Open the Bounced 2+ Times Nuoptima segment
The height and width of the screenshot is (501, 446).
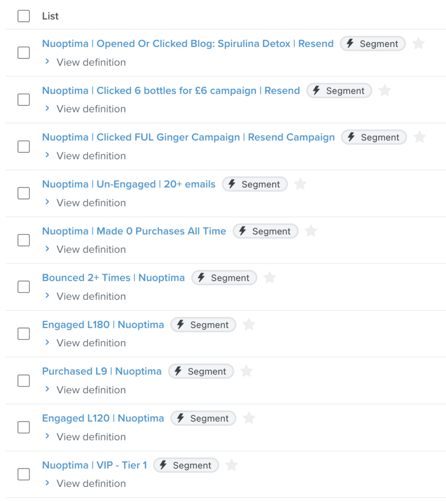click(113, 277)
